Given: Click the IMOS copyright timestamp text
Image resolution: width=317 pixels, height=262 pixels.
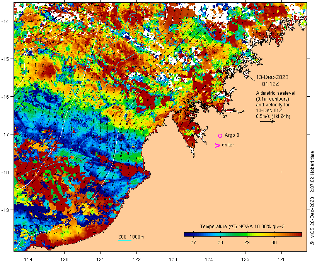Looking at the screenshot, I should coord(312,198).
